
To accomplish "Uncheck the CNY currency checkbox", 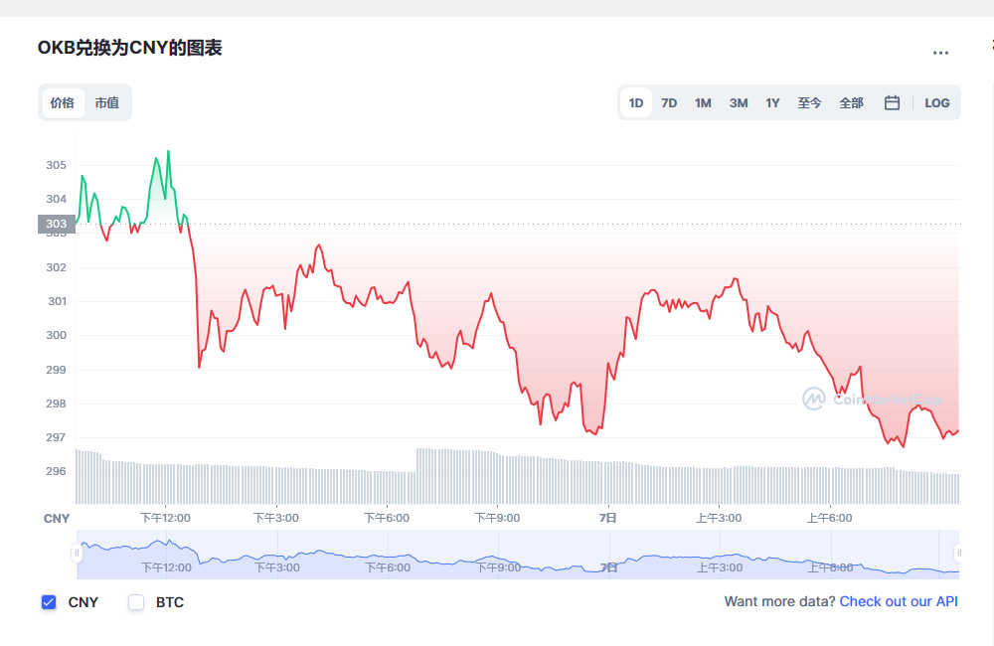I will click(49, 602).
